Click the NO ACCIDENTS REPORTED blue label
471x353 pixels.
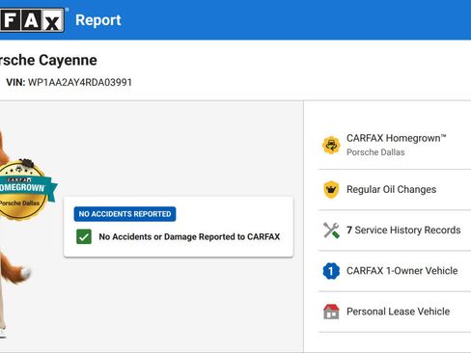pos(125,214)
